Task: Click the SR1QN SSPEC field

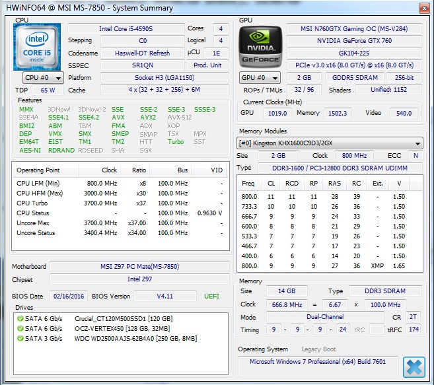Action: pos(143,65)
